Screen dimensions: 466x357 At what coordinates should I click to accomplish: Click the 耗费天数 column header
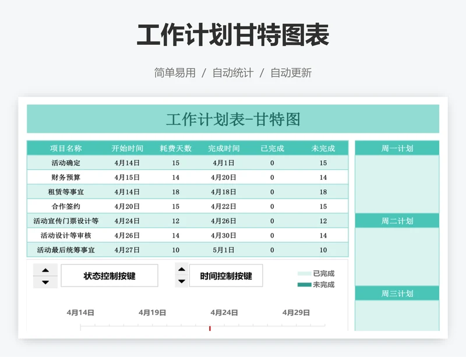click(x=176, y=148)
